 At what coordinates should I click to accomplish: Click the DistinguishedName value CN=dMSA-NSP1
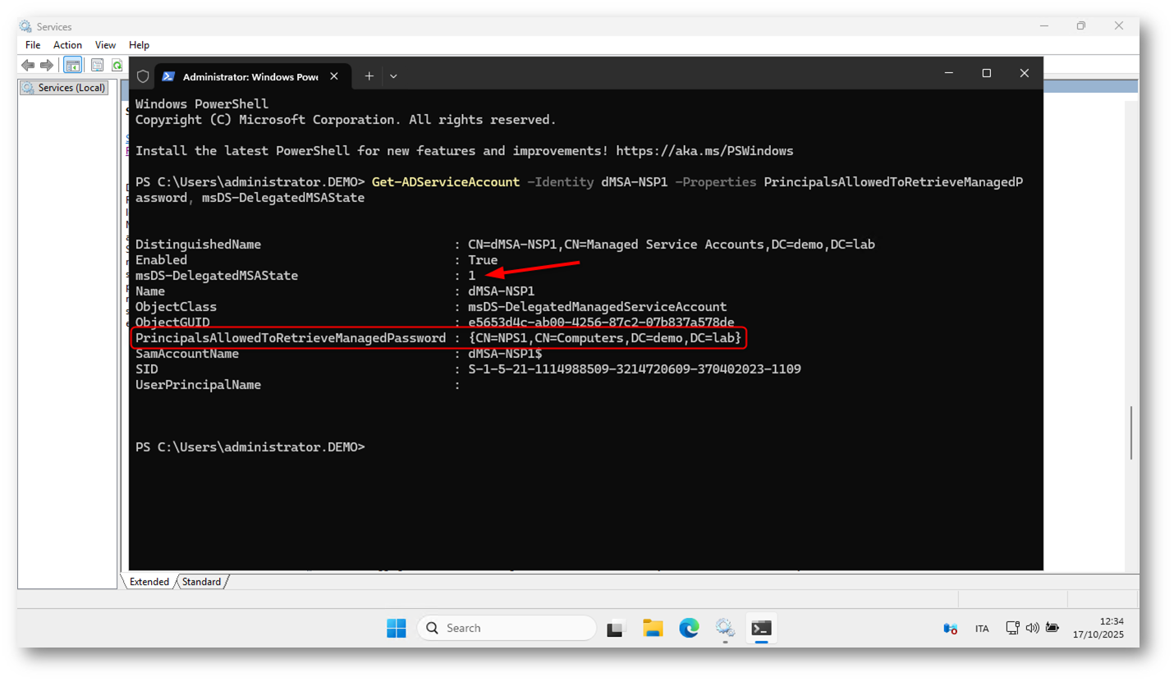click(672, 245)
